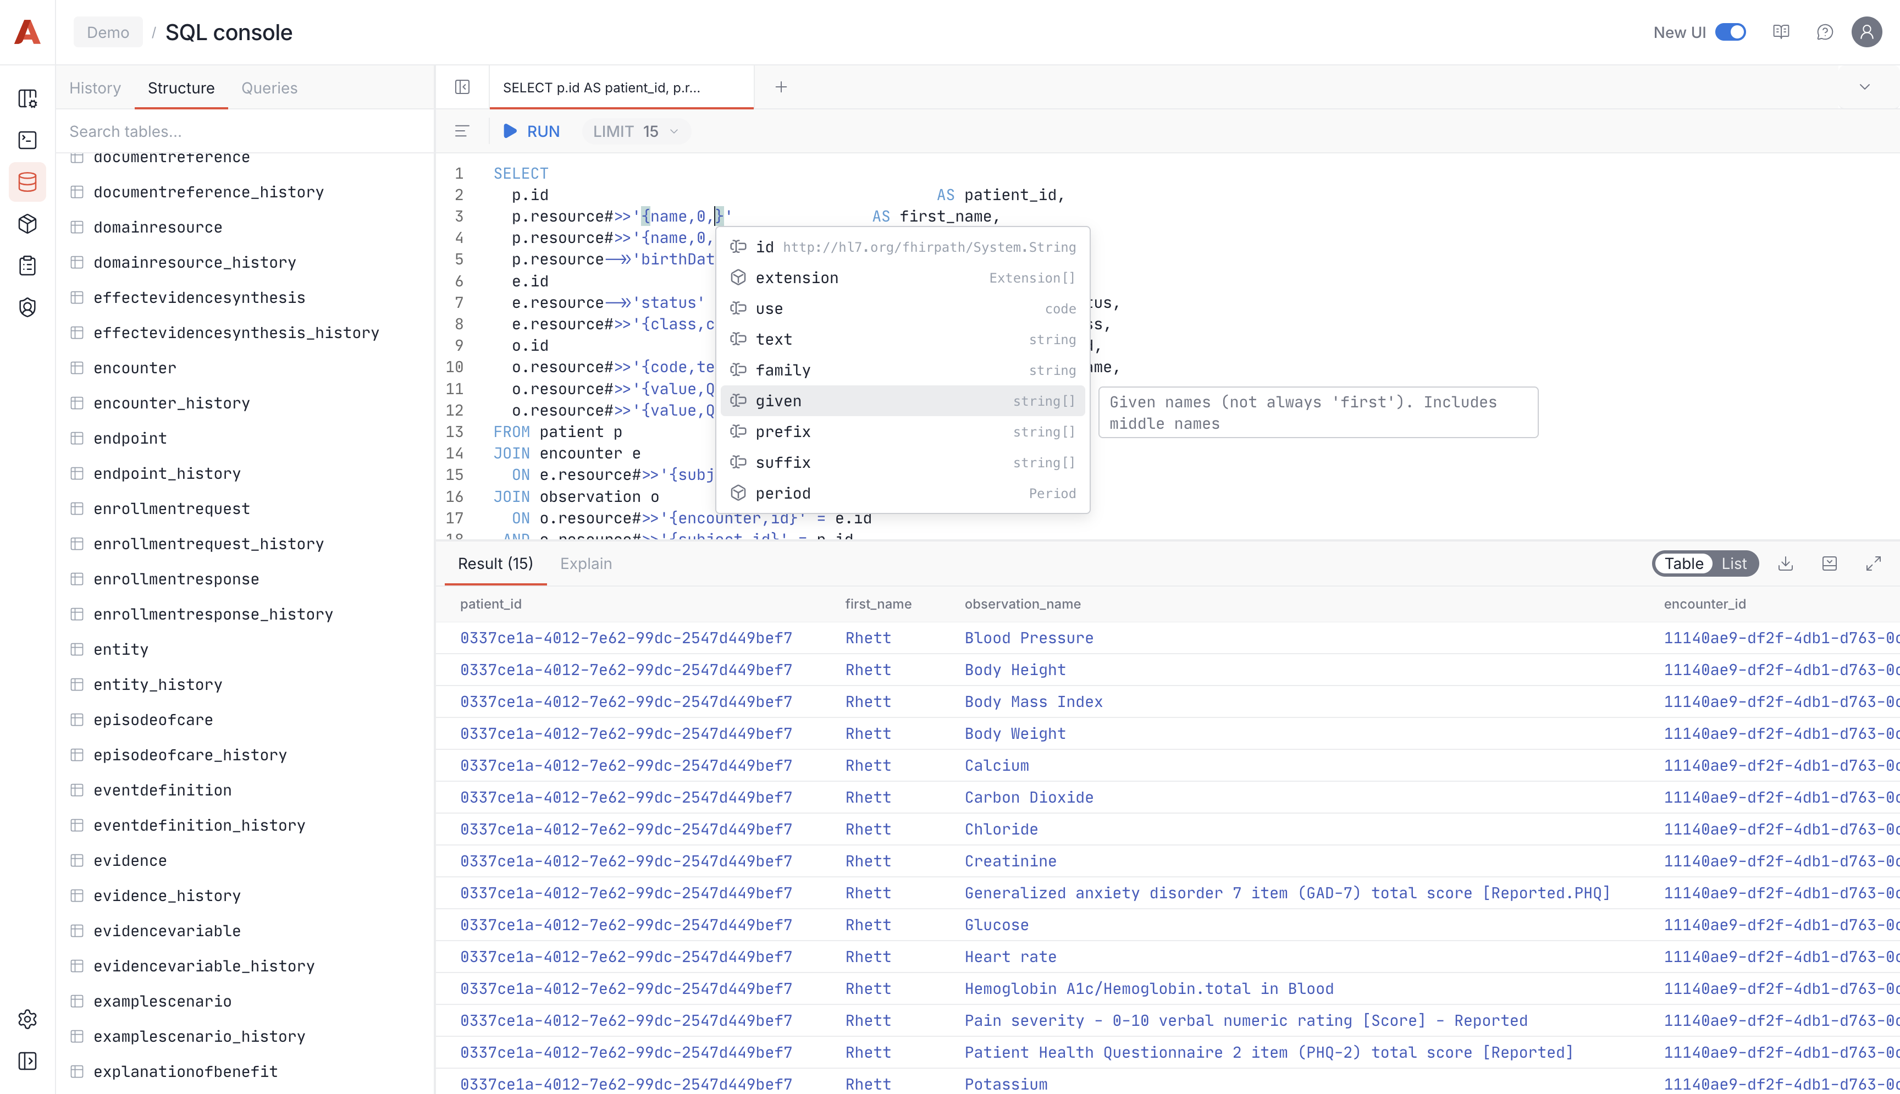Open the user access icon in the sidebar
The width and height of the screenshot is (1900, 1094).
[x=28, y=307]
